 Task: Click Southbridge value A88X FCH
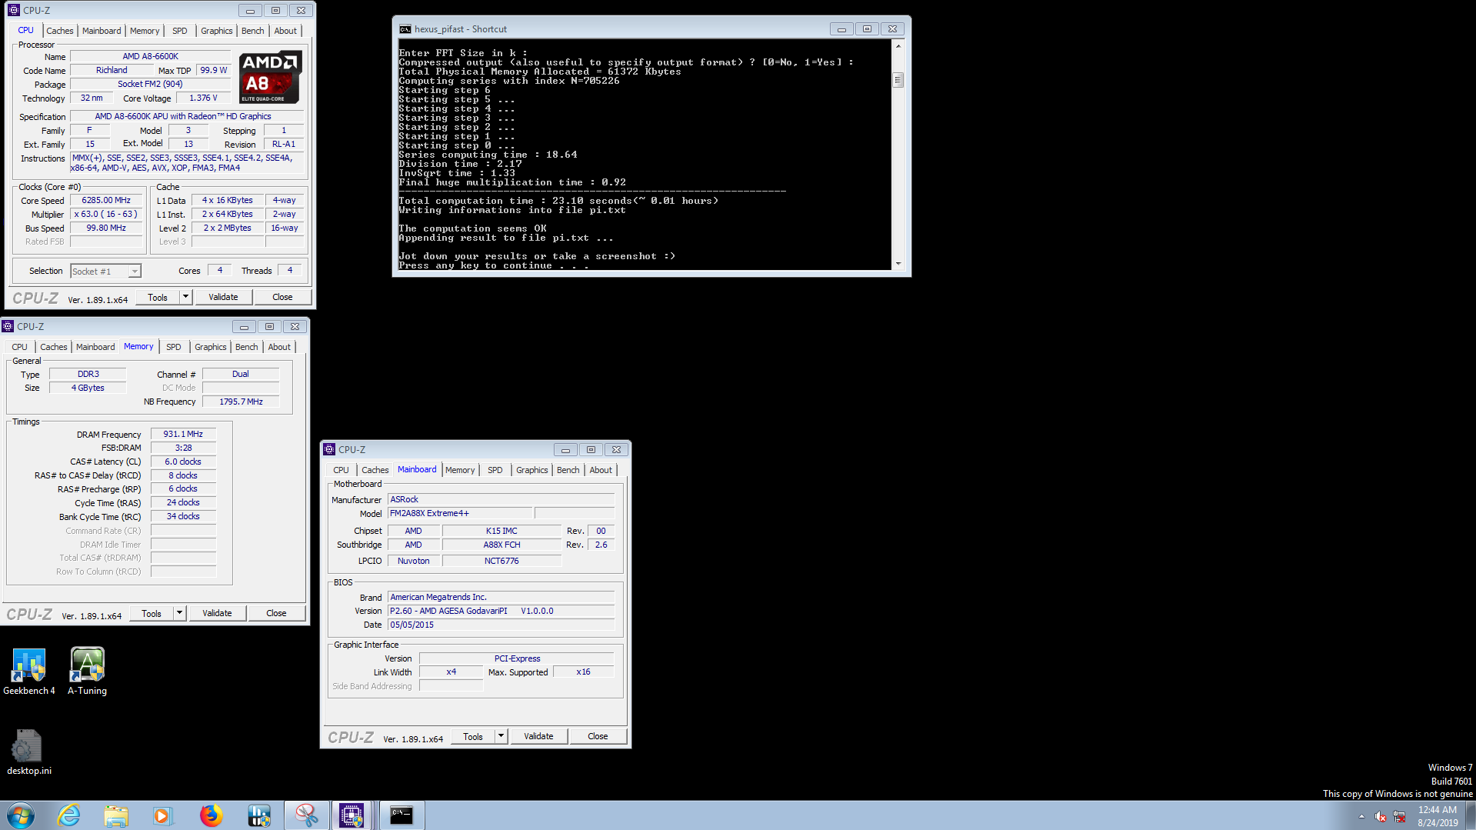click(x=501, y=545)
